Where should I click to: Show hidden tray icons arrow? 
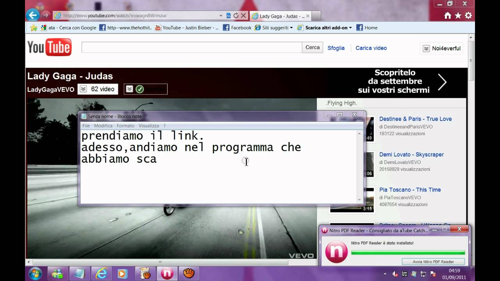[x=385, y=274]
